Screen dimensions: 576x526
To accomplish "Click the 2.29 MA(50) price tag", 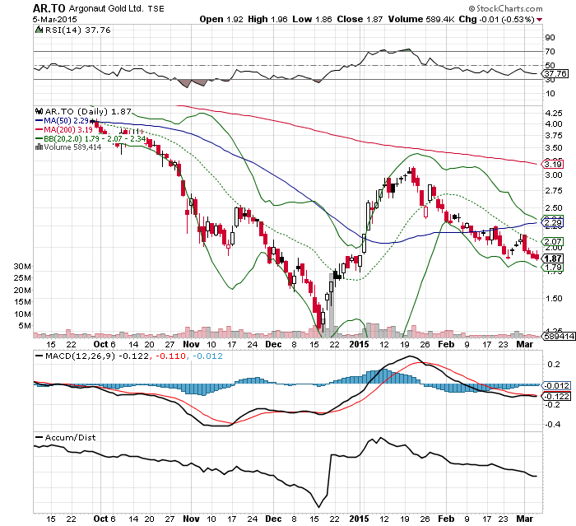I will [552, 223].
